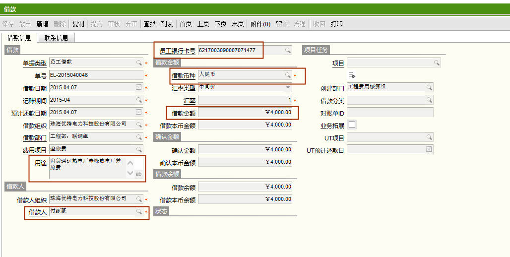The height and width of the screenshot is (257, 510).
Task: Click the 'ab' icon in 用途 box
Action: coord(138,174)
